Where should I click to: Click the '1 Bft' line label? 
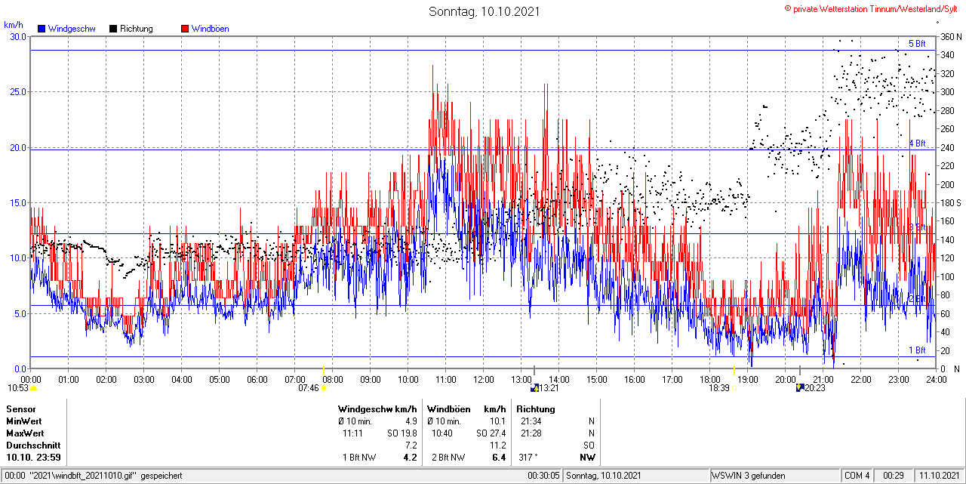tap(917, 350)
